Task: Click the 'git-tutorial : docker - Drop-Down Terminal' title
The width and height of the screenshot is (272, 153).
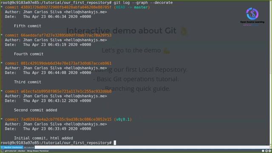Action: pyautogui.click(x=26, y=151)
